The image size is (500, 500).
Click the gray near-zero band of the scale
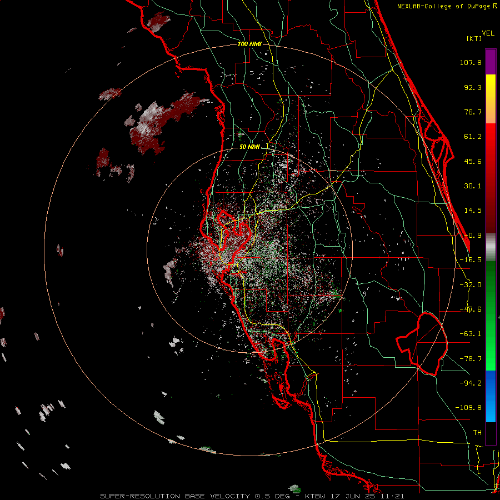pyautogui.click(x=491, y=247)
